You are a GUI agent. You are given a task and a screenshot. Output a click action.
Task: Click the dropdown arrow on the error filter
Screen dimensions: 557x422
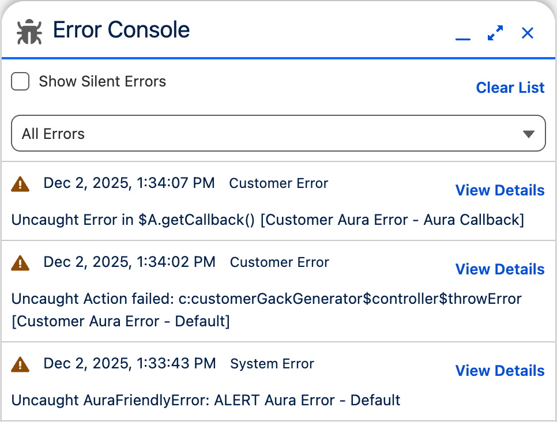click(529, 133)
